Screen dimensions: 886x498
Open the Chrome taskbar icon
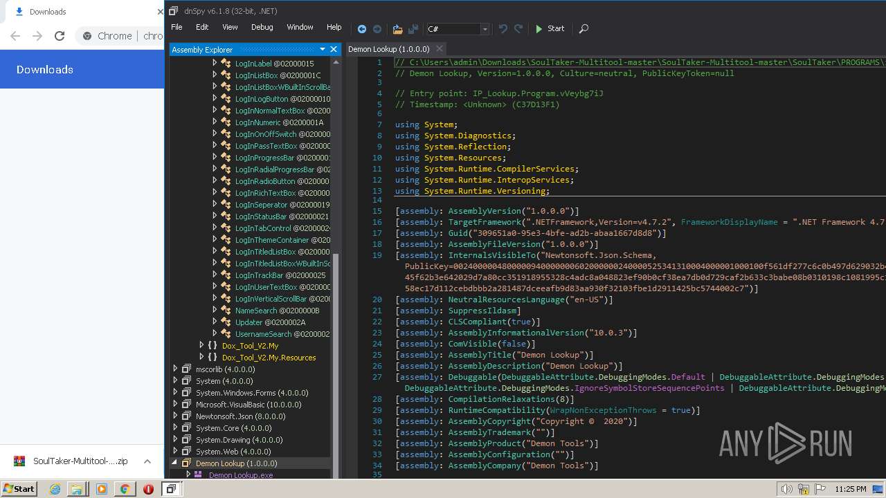coord(125,489)
